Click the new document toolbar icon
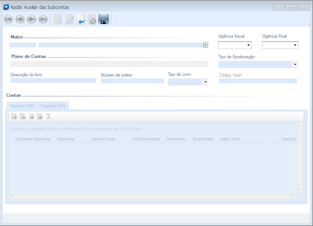313x226 pixels. pos(58,19)
